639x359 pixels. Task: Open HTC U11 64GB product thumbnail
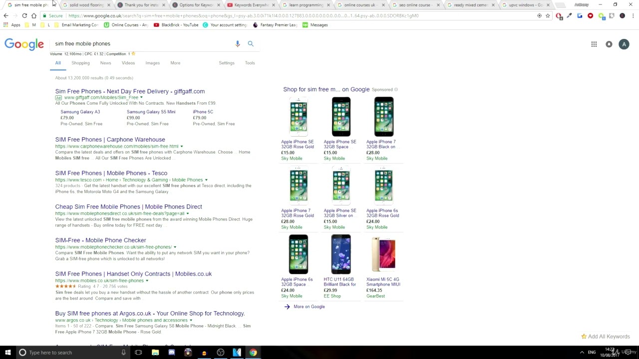pos(341,254)
